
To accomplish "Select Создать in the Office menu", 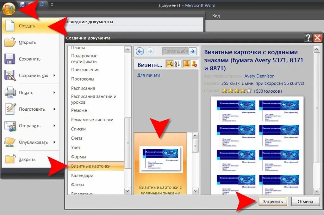I will coord(31,26).
